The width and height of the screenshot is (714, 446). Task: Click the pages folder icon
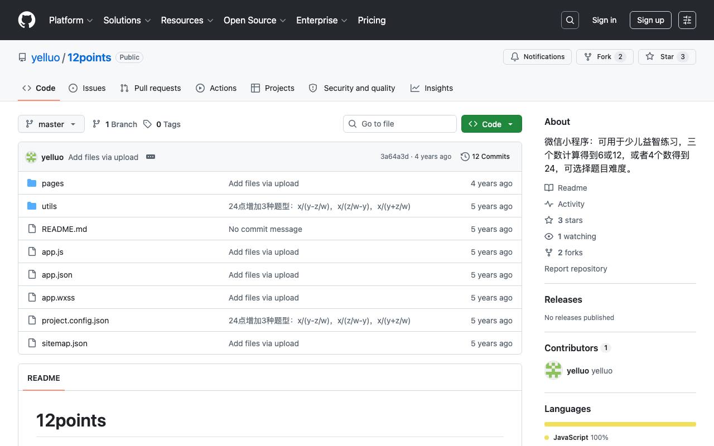(x=32, y=183)
